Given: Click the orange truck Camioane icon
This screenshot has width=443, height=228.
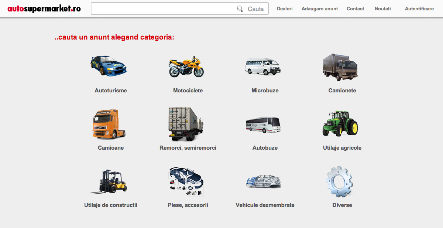Looking at the screenshot, I should point(109,124).
